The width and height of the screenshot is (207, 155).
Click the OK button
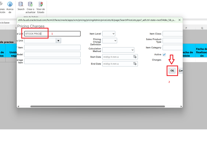point(172,70)
